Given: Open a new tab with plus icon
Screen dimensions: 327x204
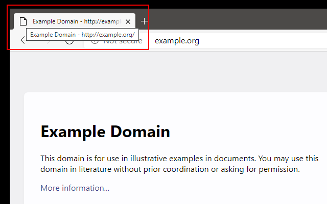Looking at the screenshot, I should (144, 21).
